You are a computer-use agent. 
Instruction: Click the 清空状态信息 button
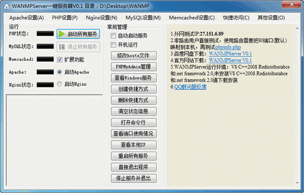[x=134, y=111]
